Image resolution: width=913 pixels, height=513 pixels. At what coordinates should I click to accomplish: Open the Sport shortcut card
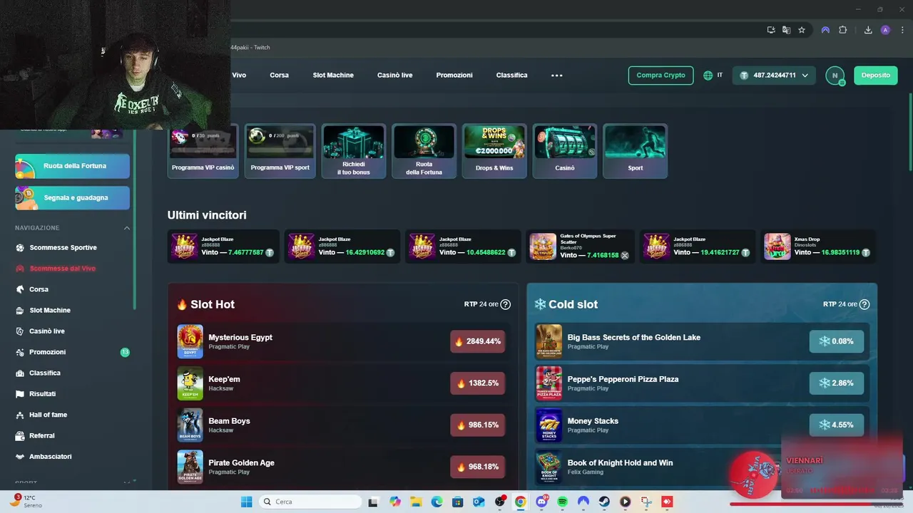636,151
